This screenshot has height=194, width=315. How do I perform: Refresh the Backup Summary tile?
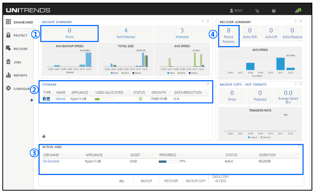coord(203,21)
